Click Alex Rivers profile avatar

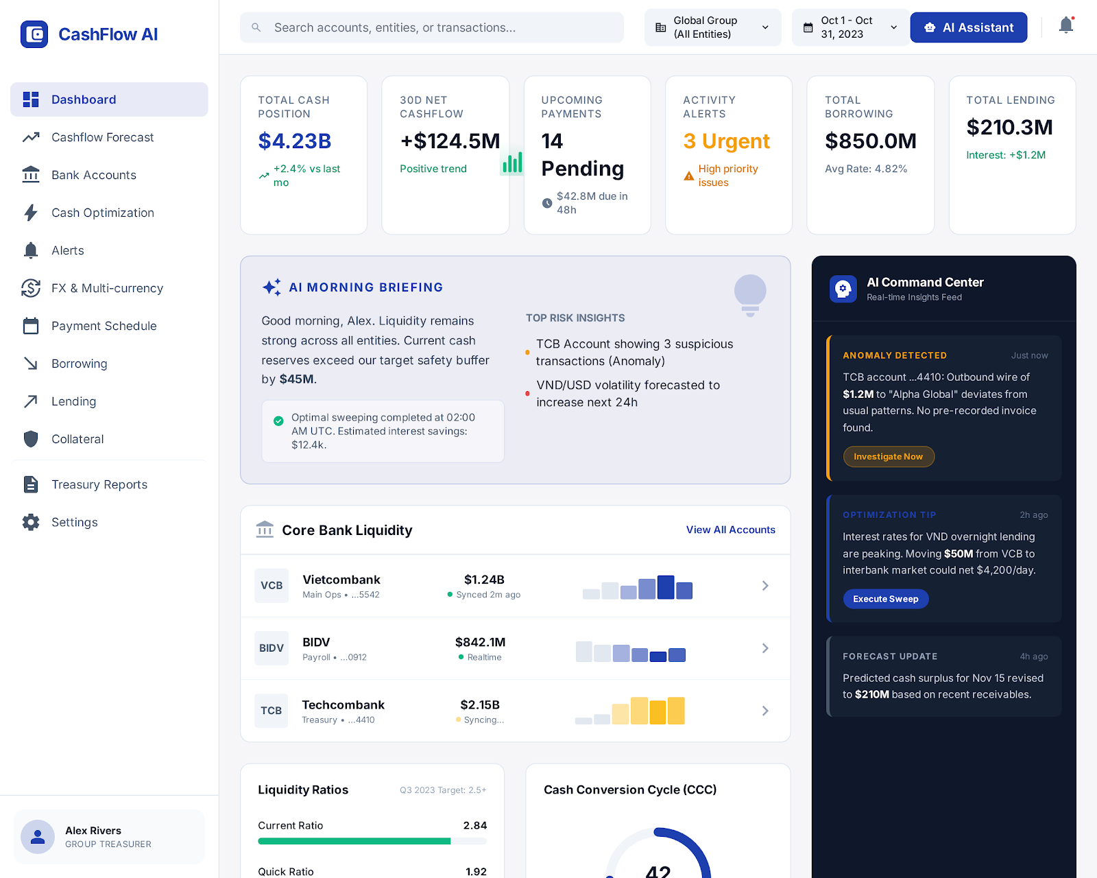(38, 837)
